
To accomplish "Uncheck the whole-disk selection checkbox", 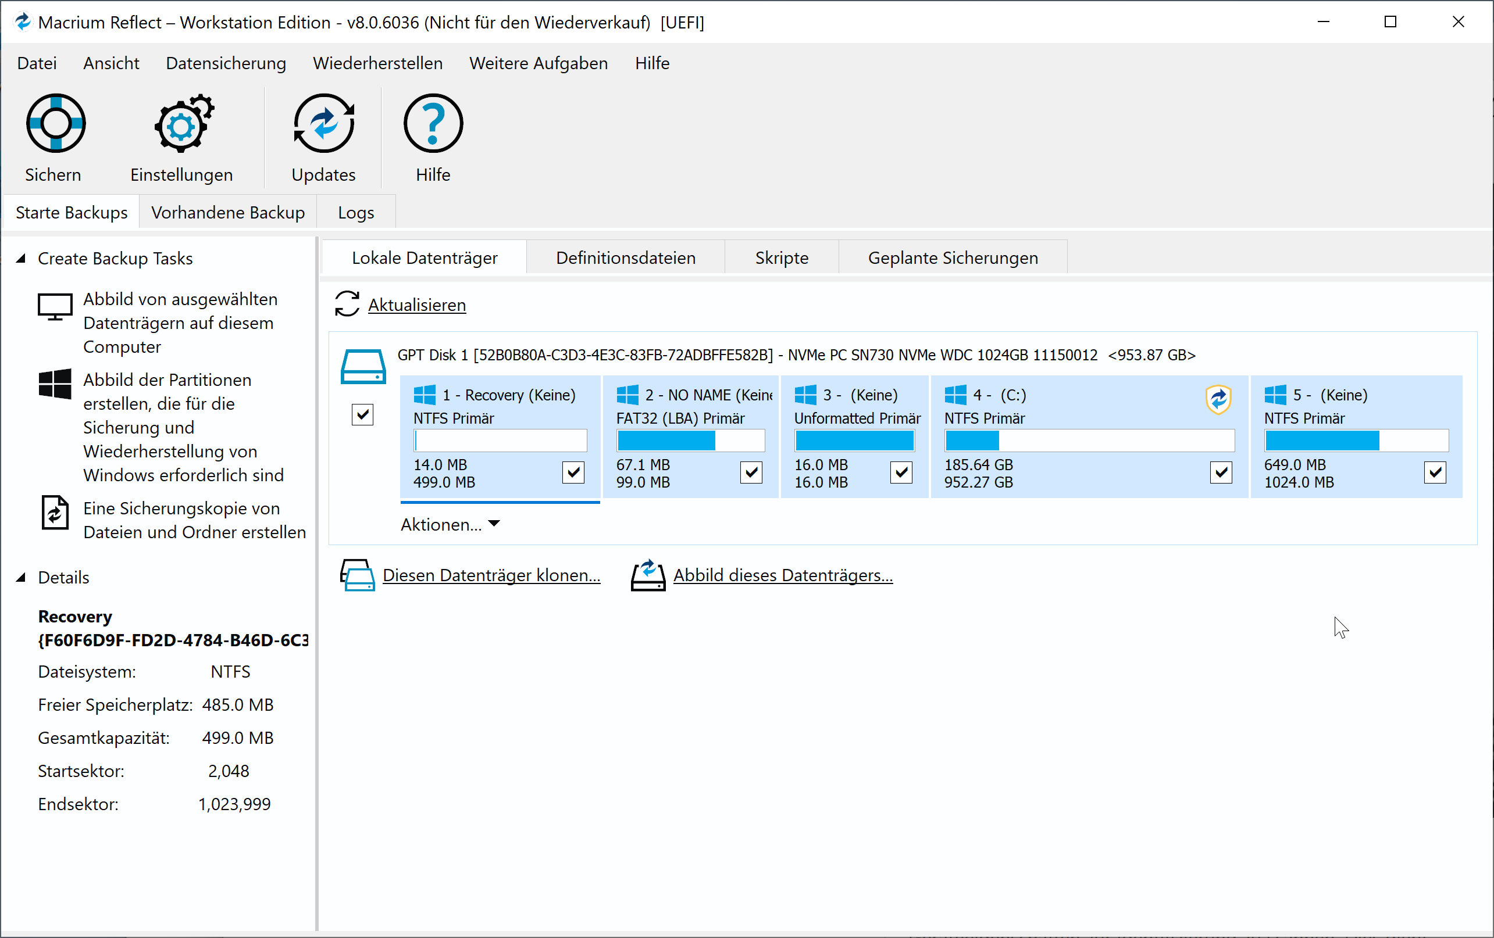I will pos(363,414).
